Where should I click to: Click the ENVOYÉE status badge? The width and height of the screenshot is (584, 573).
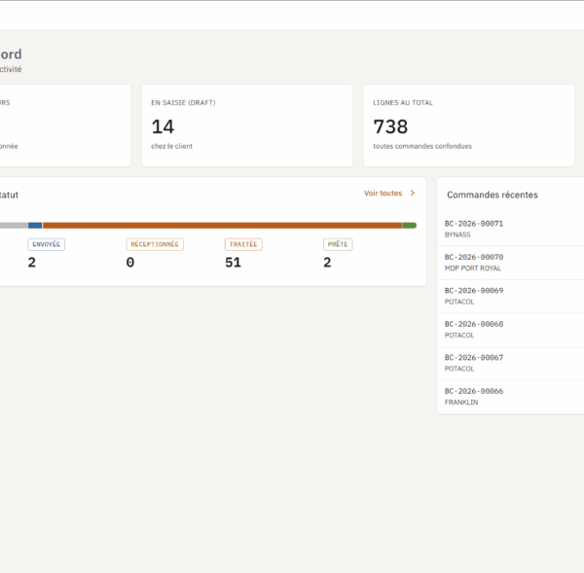[46, 244]
